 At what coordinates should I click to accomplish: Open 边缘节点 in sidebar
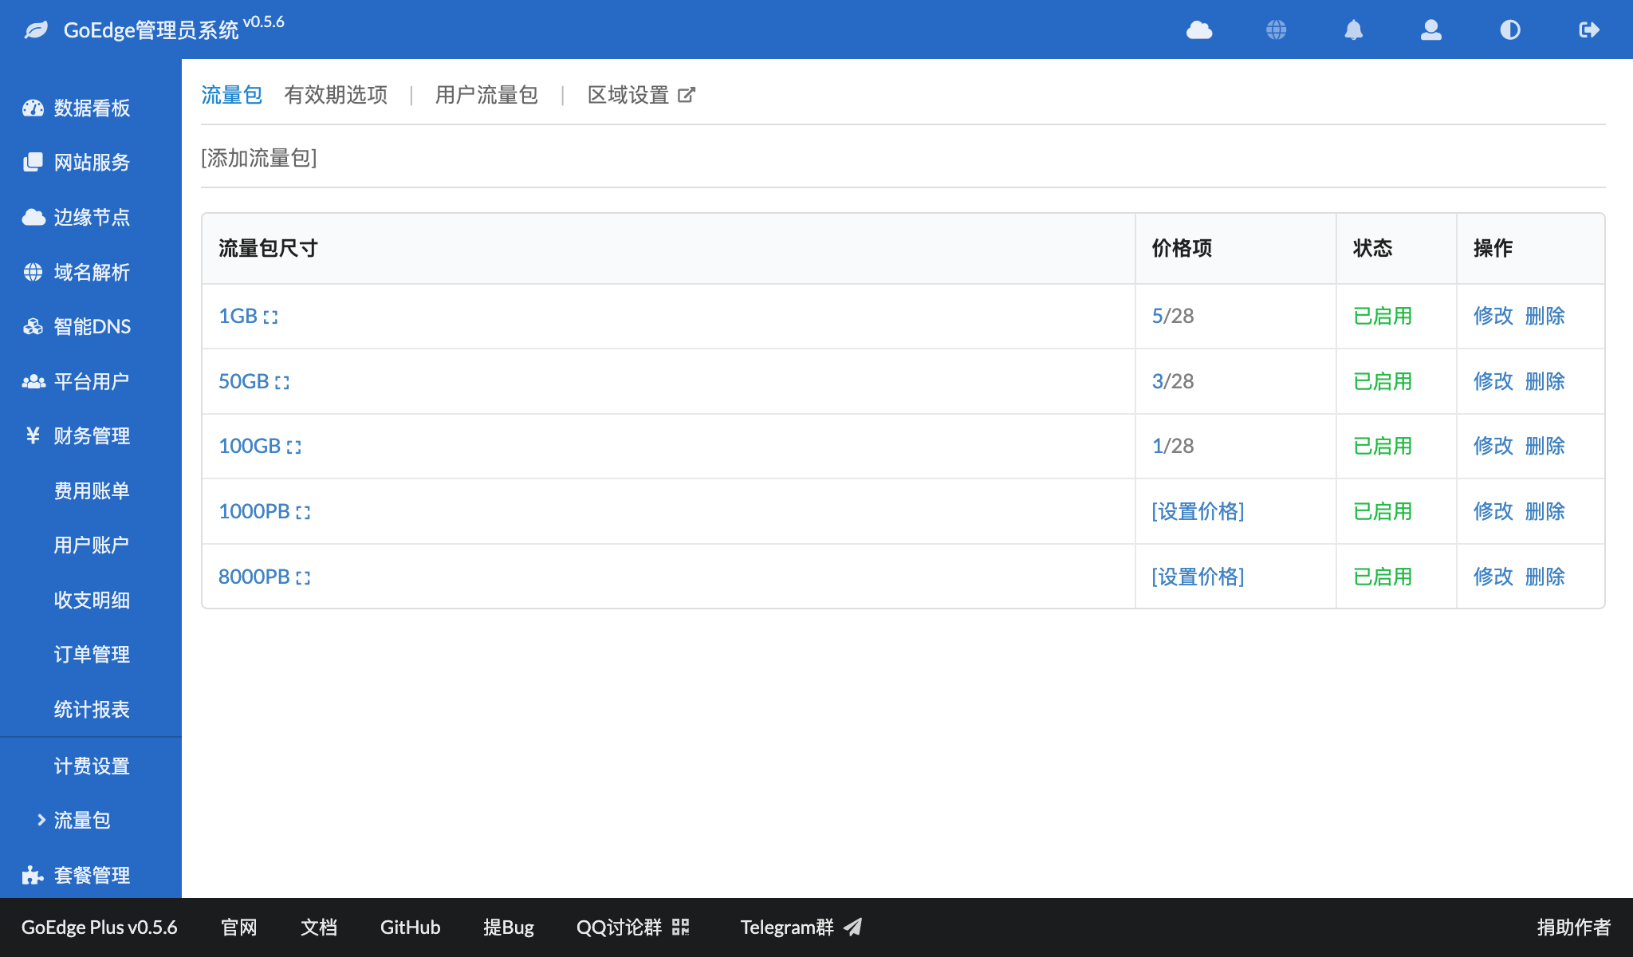[x=77, y=217]
